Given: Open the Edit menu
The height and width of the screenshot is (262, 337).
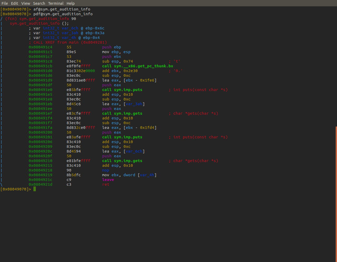Looking at the screenshot, I should pyautogui.click(x=14, y=3).
